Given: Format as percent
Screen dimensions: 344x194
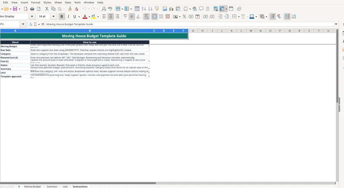Looking at the screenshot, I should point(184,17).
